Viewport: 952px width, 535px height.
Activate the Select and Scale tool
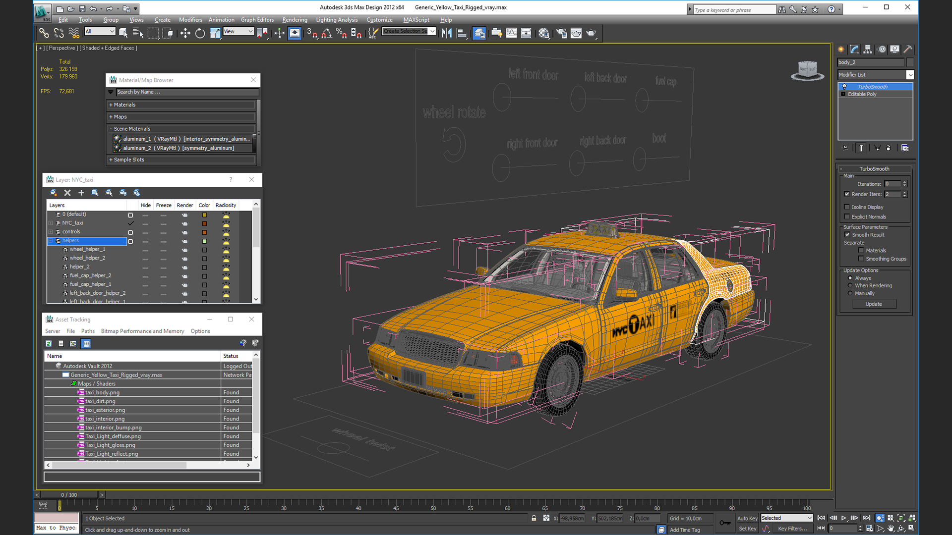tap(215, 33)
